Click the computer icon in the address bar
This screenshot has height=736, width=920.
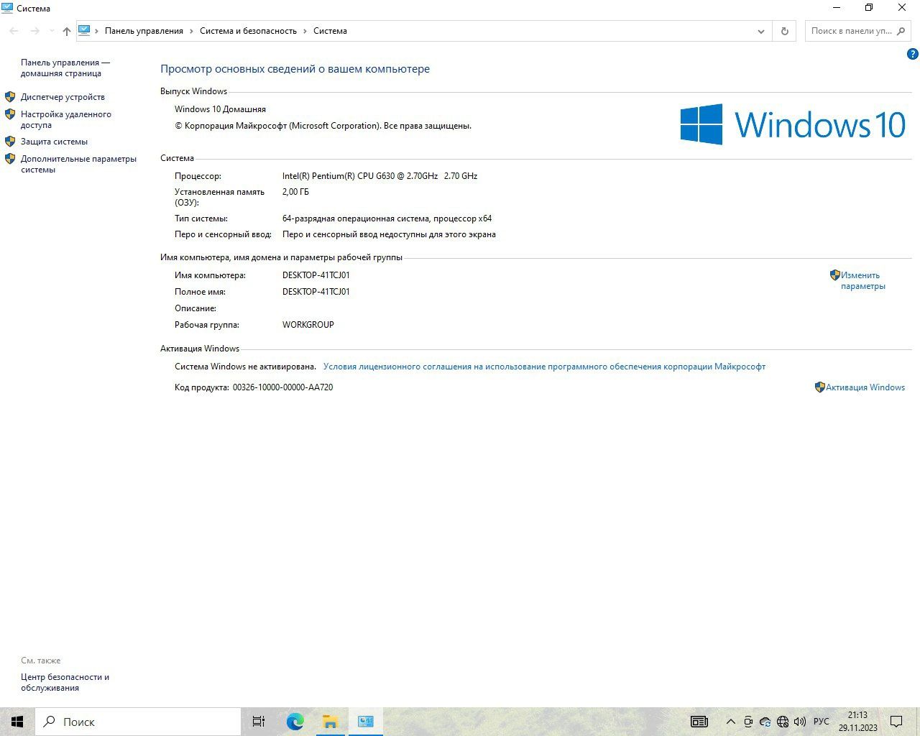pos(84,31)
